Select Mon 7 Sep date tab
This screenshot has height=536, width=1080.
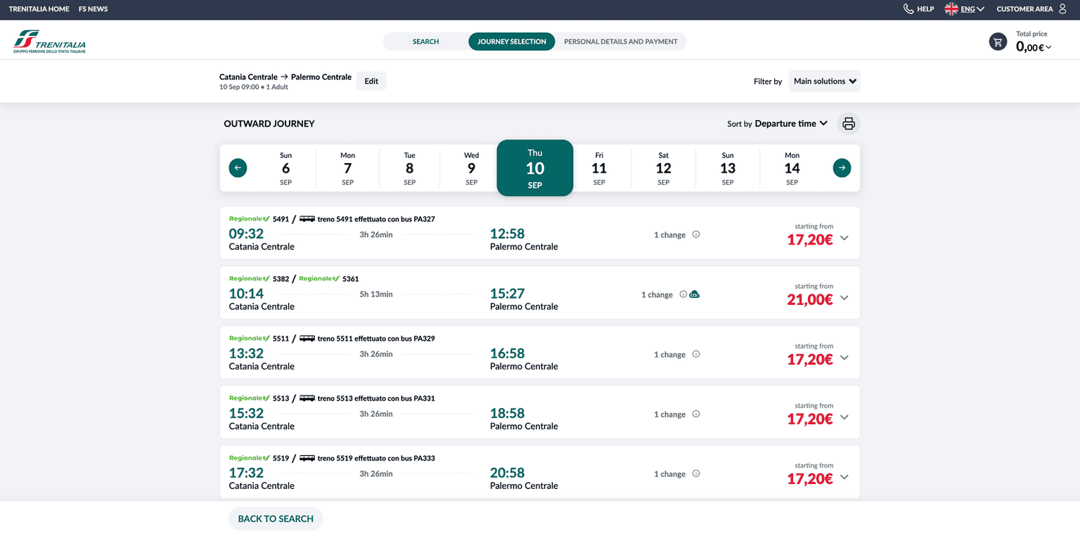(347, 169)
